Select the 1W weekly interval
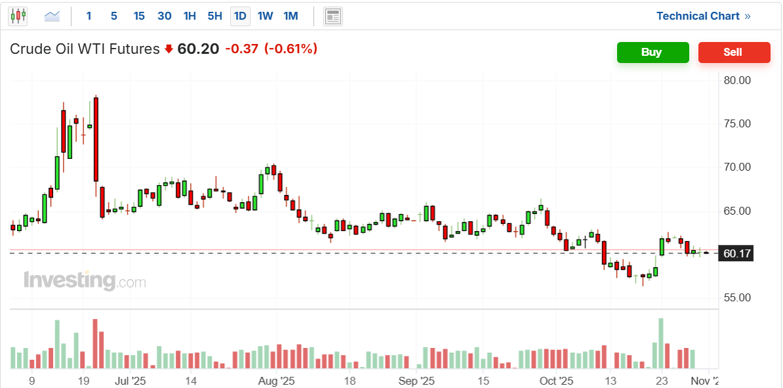This screenshot has width=783, height=388. 265,16
